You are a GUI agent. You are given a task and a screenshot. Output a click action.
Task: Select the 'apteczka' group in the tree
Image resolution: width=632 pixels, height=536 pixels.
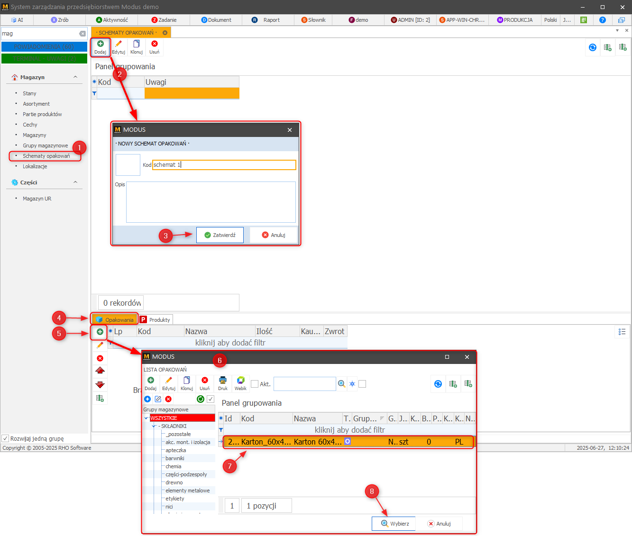tap(175, 450)
